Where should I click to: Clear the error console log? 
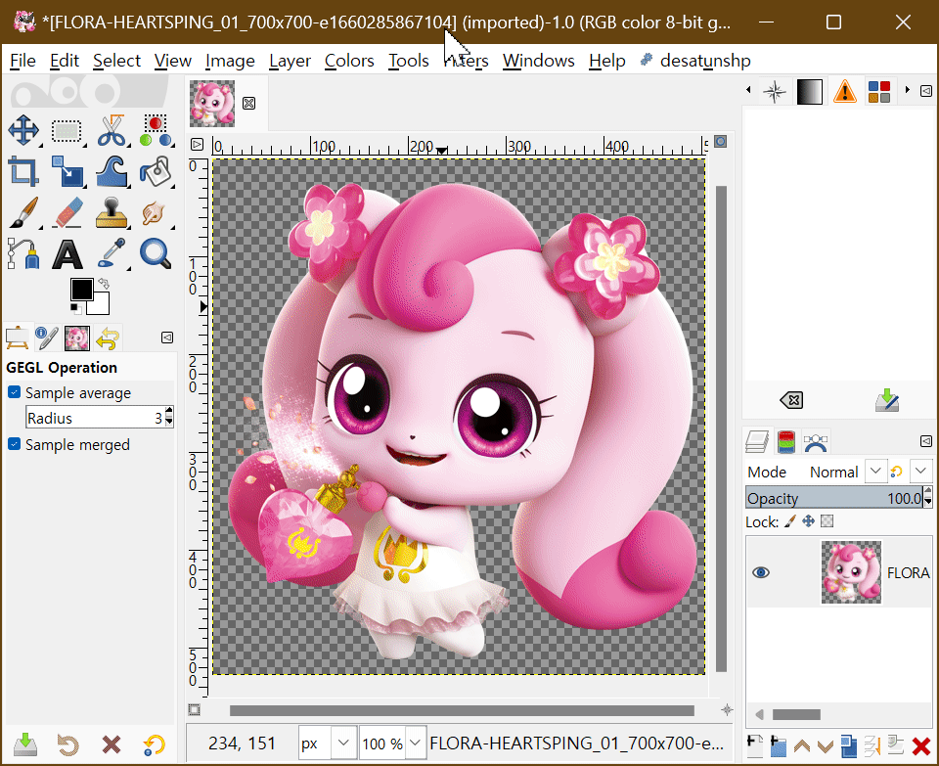coord(791,399)
